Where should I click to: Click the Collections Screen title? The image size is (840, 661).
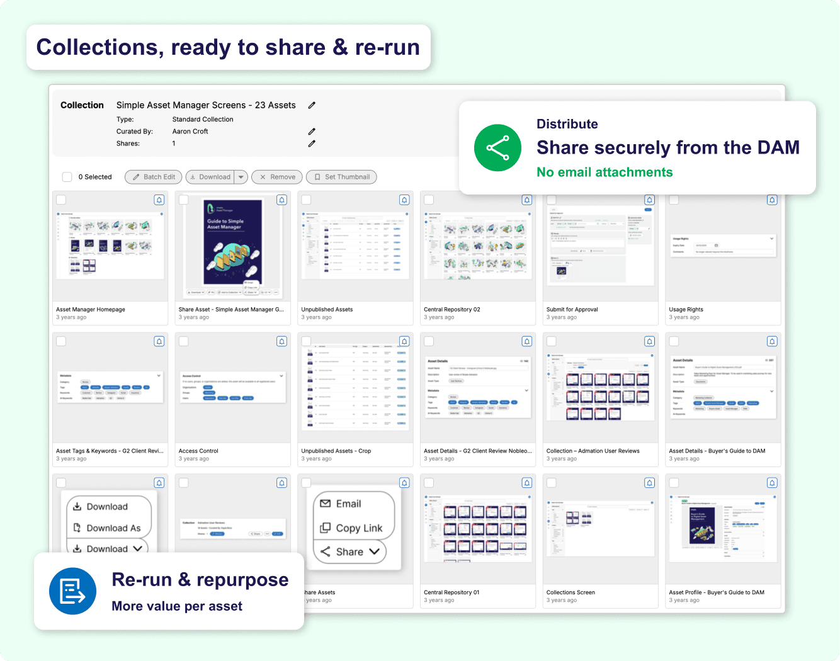coord(570,593)
